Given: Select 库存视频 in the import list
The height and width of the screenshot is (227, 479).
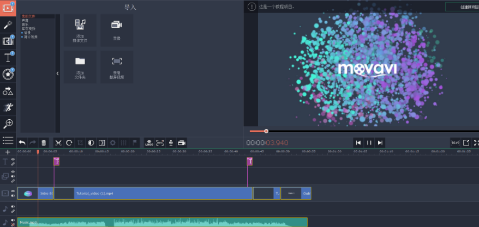Looking at the screenshot, I should tap(28, 28).
